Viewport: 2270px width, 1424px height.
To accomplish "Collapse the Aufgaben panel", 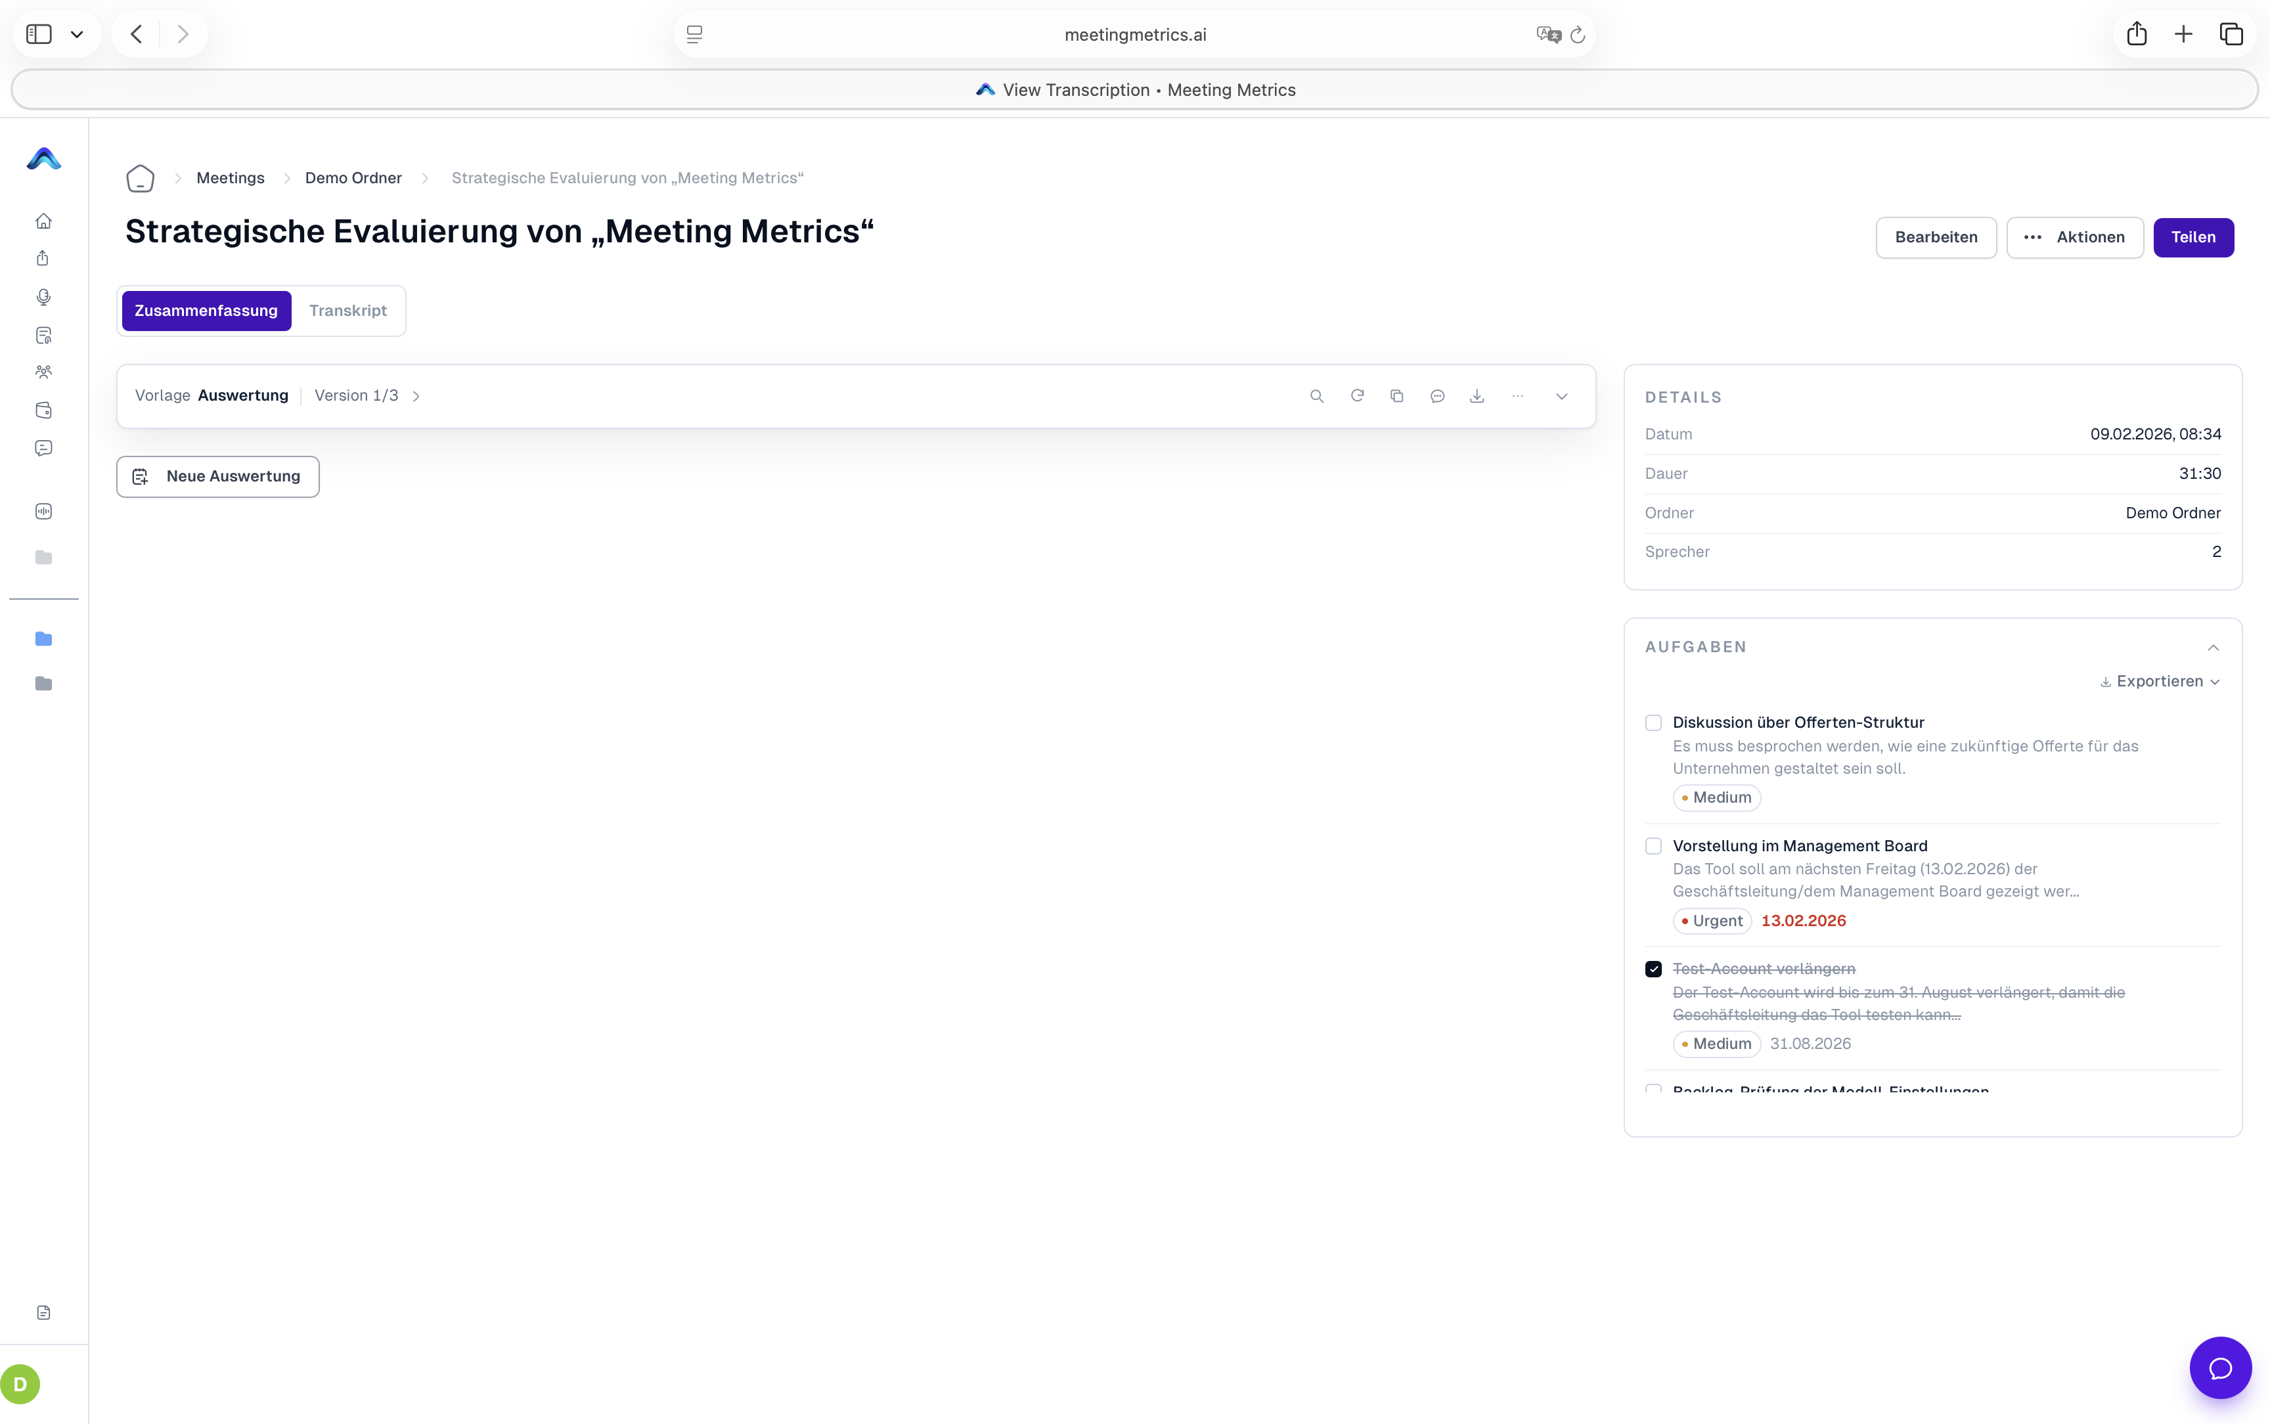I will pos(2213,648).
